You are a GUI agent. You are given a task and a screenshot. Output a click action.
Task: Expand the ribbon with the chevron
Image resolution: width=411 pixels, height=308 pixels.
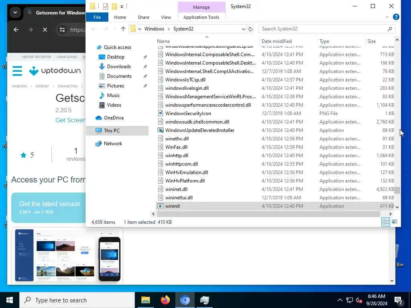[x=387, y=17]
